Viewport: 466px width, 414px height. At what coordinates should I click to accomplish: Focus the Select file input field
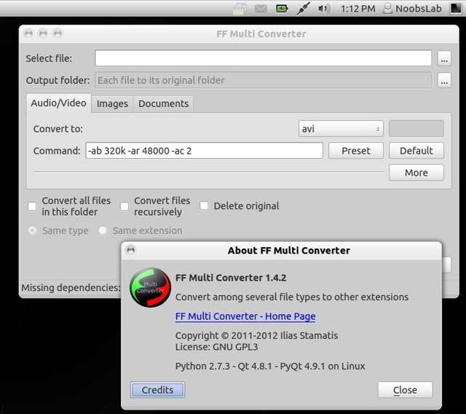coord(263,58)
